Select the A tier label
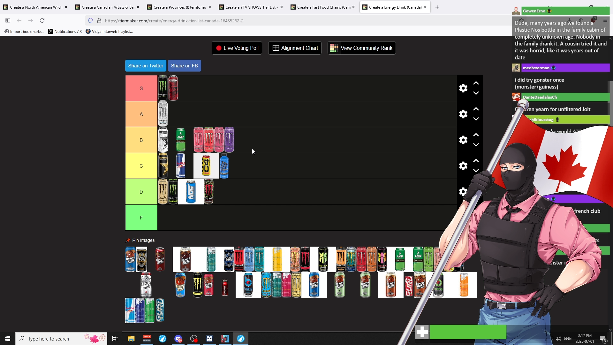The image size is (613, 345). tap(141, 114)
